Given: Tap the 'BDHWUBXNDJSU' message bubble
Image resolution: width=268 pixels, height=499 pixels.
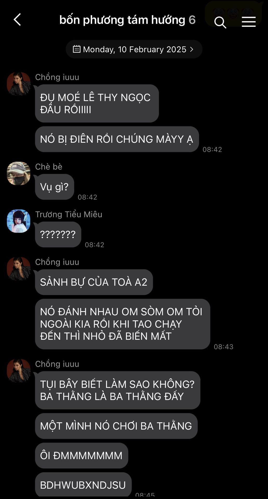Looking at the screenshot, I should 83,485.
